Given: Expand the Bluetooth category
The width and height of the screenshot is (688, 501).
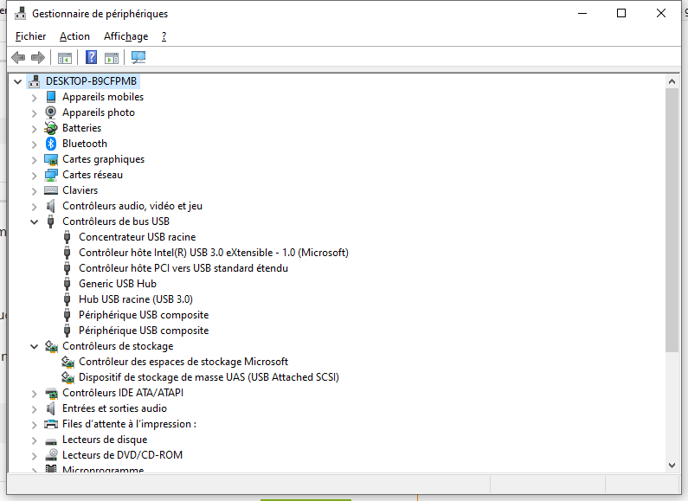Looking at the screenshot, I should pyautogui.click(x=35, y=145).
